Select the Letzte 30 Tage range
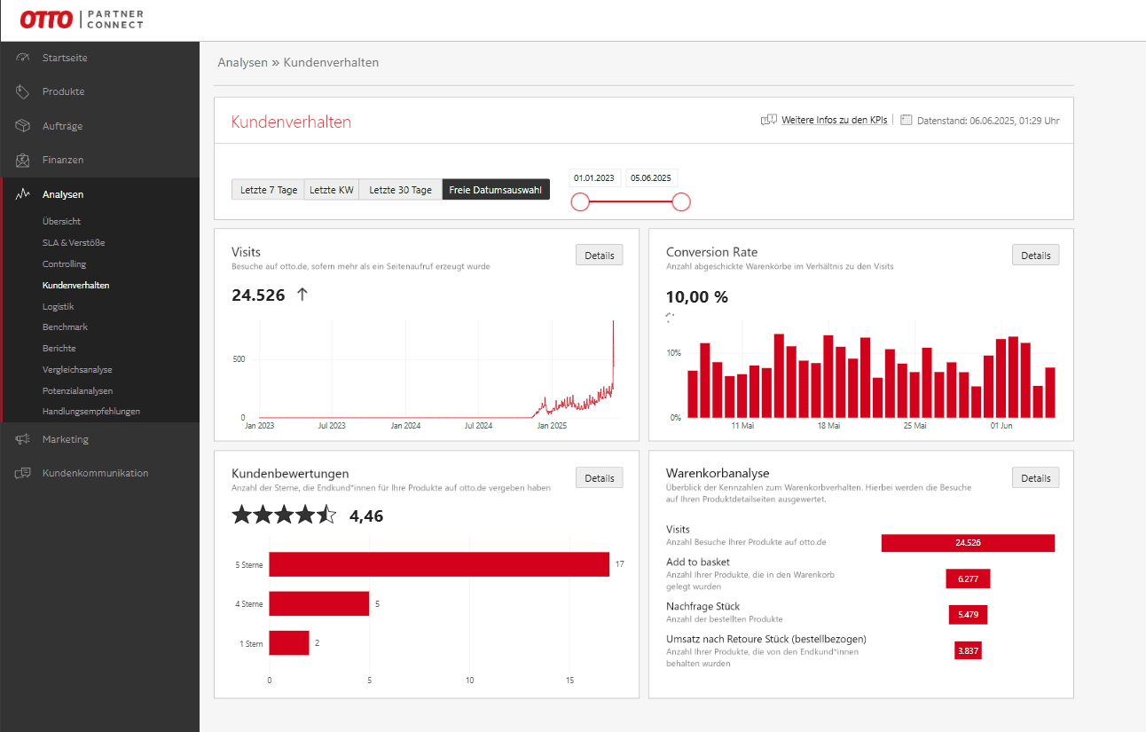Image resolution: width=1146 pixels, height=732 pixels. point(400,190)
